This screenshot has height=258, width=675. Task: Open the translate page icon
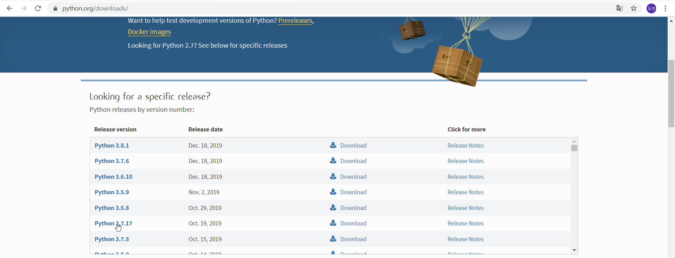pyautogui.click(x=619, y=8)
